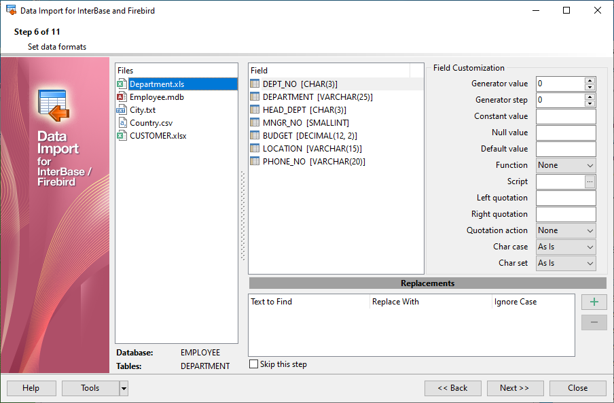The image size is (614, 403).
Task: Open the Script editor ellipsis button
Action: click(590, 181)
